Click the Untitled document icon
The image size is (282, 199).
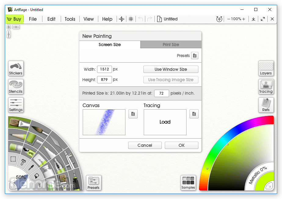[x=159, y=19]
